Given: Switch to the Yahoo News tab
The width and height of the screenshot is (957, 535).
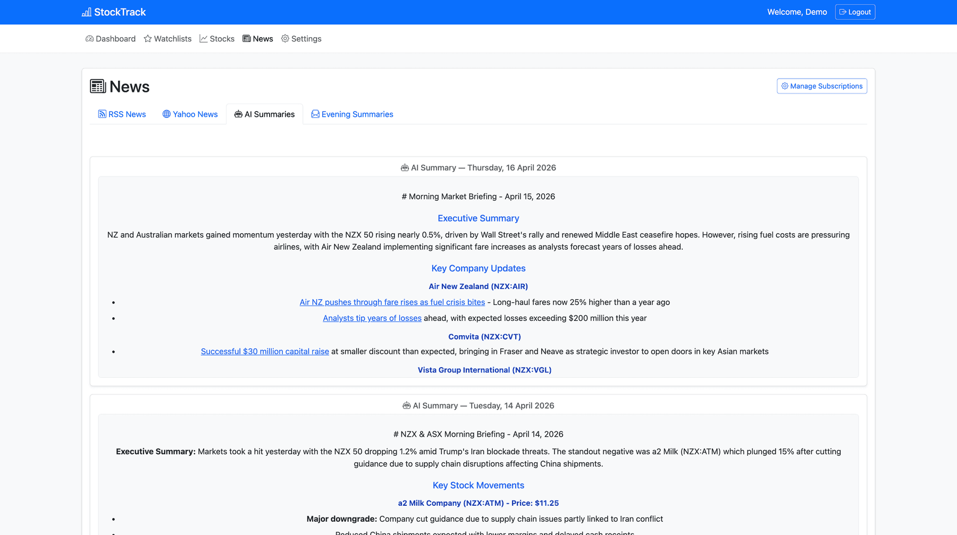Looking at the screenshot, I should [190, 114].
